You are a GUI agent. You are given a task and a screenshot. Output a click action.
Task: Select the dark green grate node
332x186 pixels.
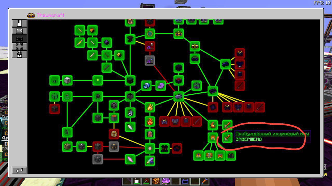[67, 132]
